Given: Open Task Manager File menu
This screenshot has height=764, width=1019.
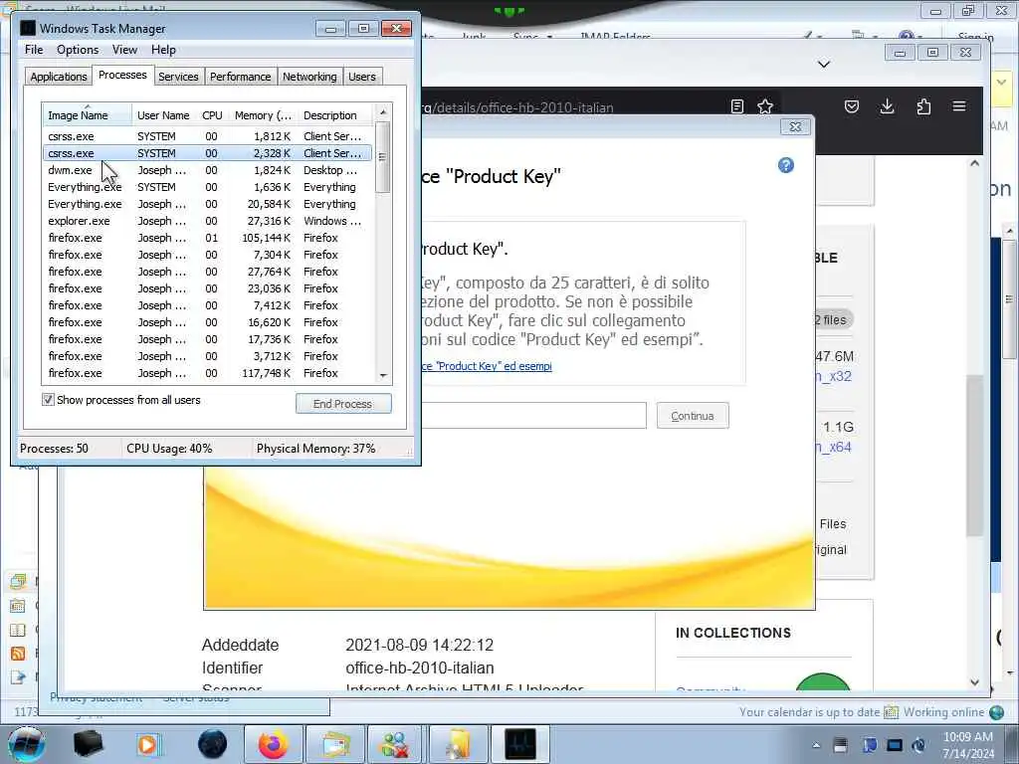Looking at the screenshot, I should (x=34, y=50).
